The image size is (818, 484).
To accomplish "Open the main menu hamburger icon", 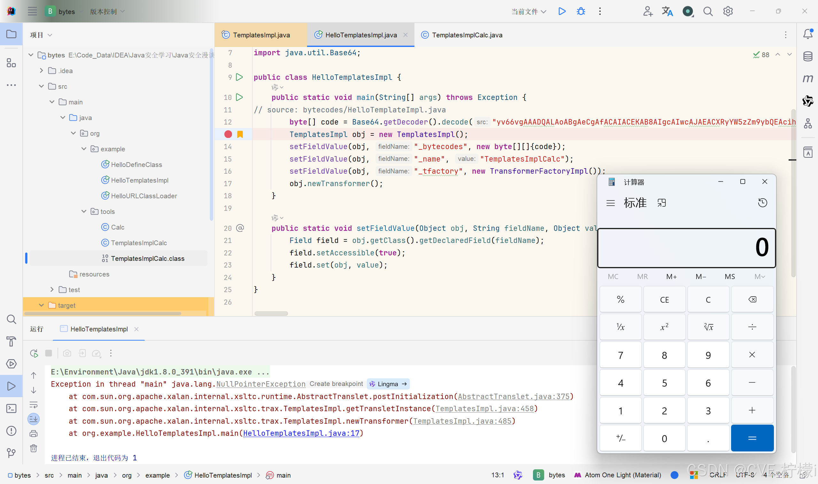I will point(32,11).
